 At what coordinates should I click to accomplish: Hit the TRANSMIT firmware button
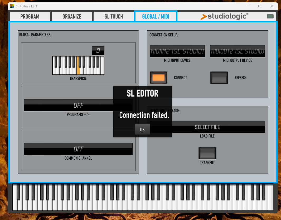coord(207,153)
